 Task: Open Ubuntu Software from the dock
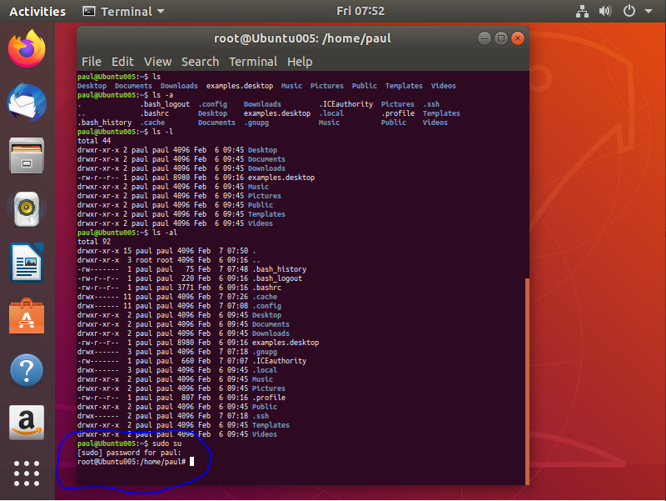pos(27,316)
